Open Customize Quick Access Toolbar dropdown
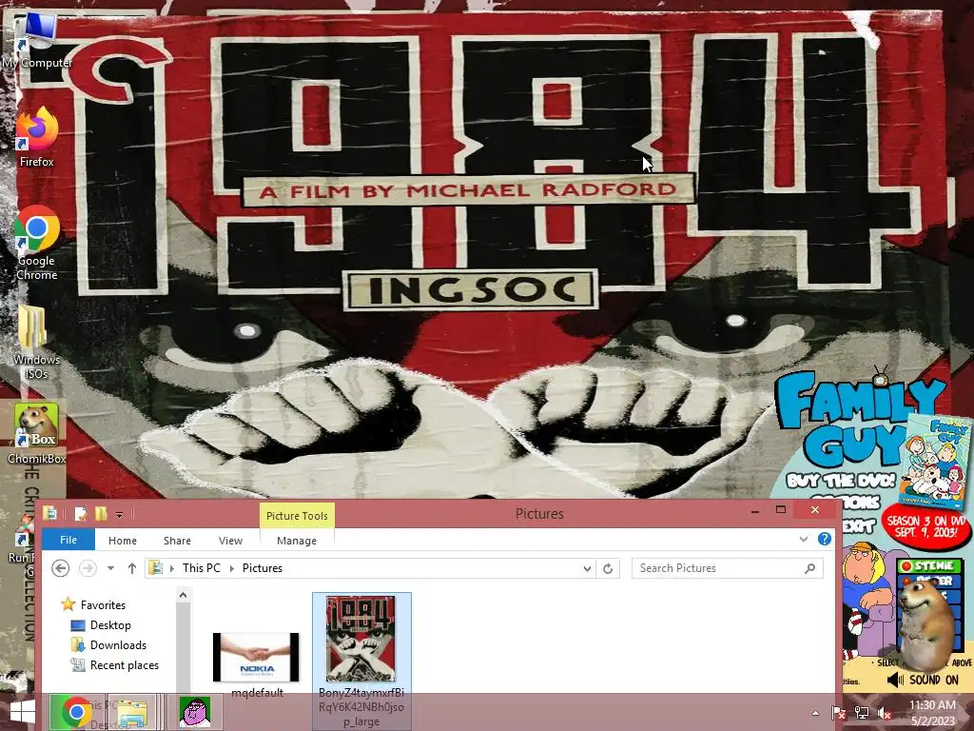 [x=119, y=515]
